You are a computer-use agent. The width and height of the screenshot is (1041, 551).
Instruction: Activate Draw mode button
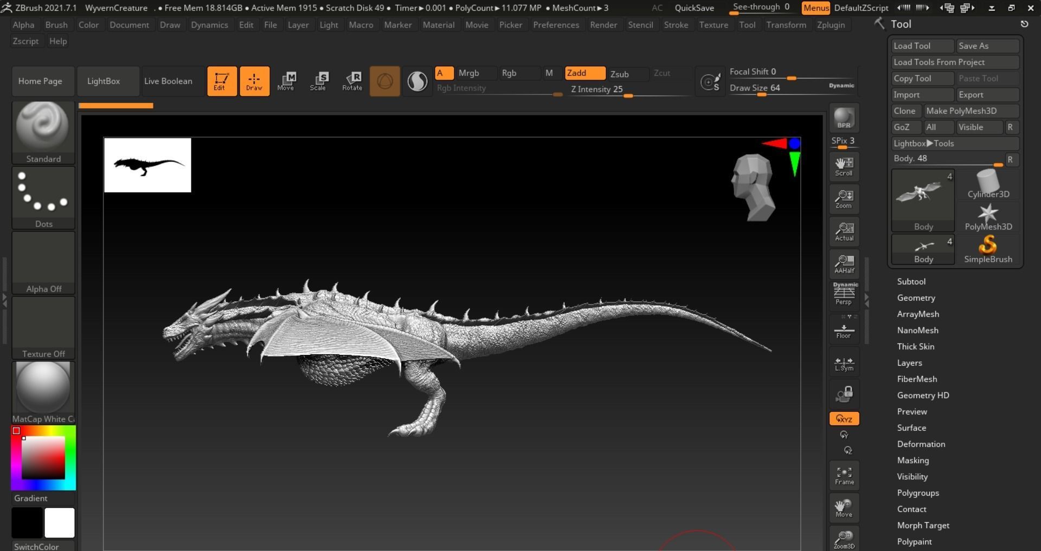click(254, 81)
